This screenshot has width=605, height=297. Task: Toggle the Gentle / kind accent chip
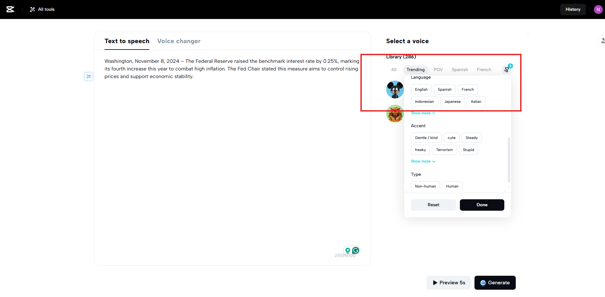[426, 138]
